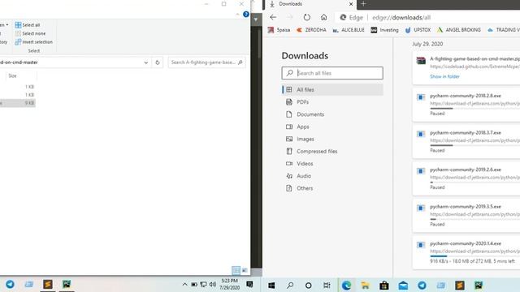Open File Explorer from right taskbar
Image resolution: width=520 pixels, height=292 pixels.
[x=366, y=286]
